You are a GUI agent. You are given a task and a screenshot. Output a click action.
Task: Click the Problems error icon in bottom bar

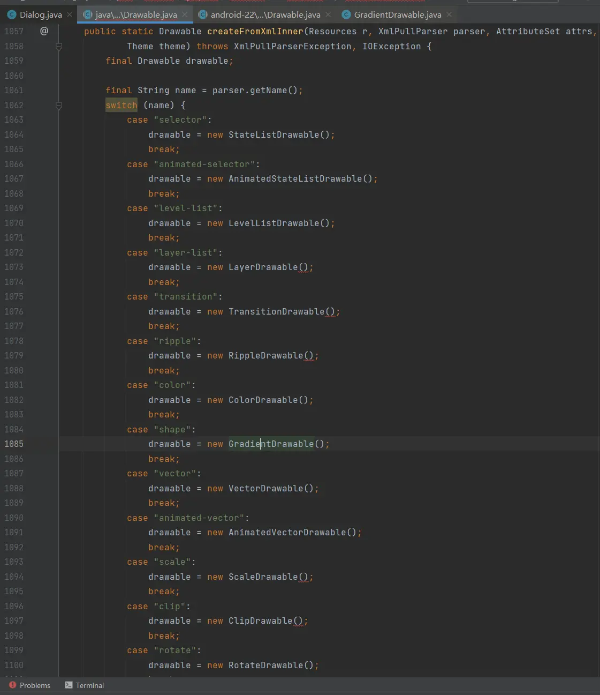12,685
